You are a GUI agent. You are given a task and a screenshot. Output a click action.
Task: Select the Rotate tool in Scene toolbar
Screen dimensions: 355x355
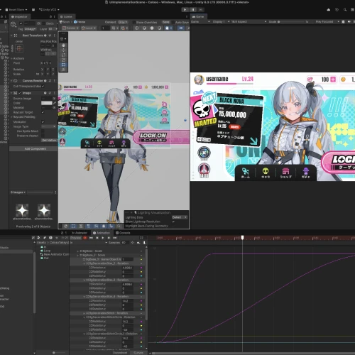point(63,55)
